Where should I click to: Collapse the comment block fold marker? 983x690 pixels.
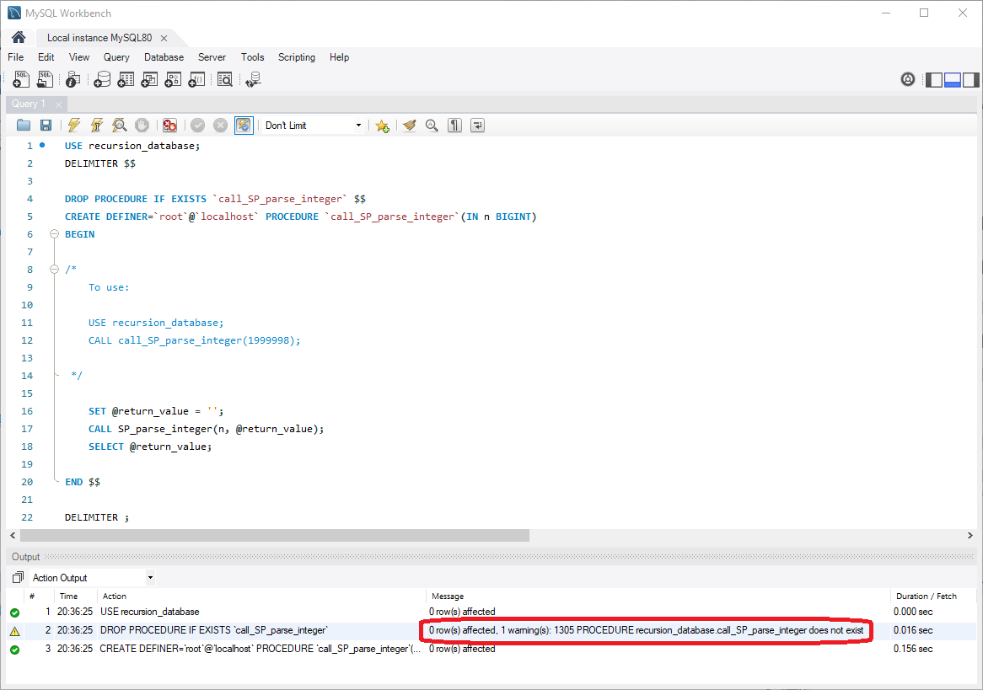(x=54, y=270)
